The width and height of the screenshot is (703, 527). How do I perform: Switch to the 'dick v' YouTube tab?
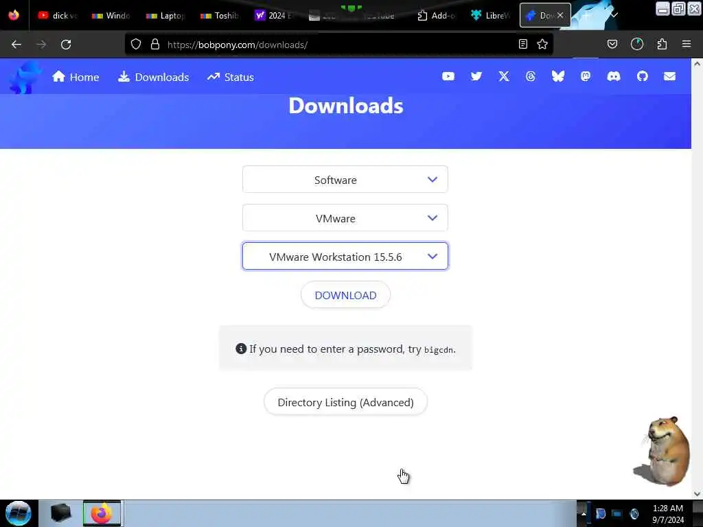click(57, 15)
